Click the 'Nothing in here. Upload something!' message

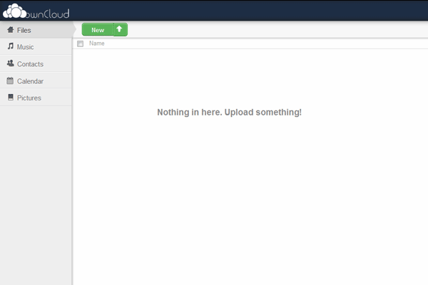coord(229,113)
